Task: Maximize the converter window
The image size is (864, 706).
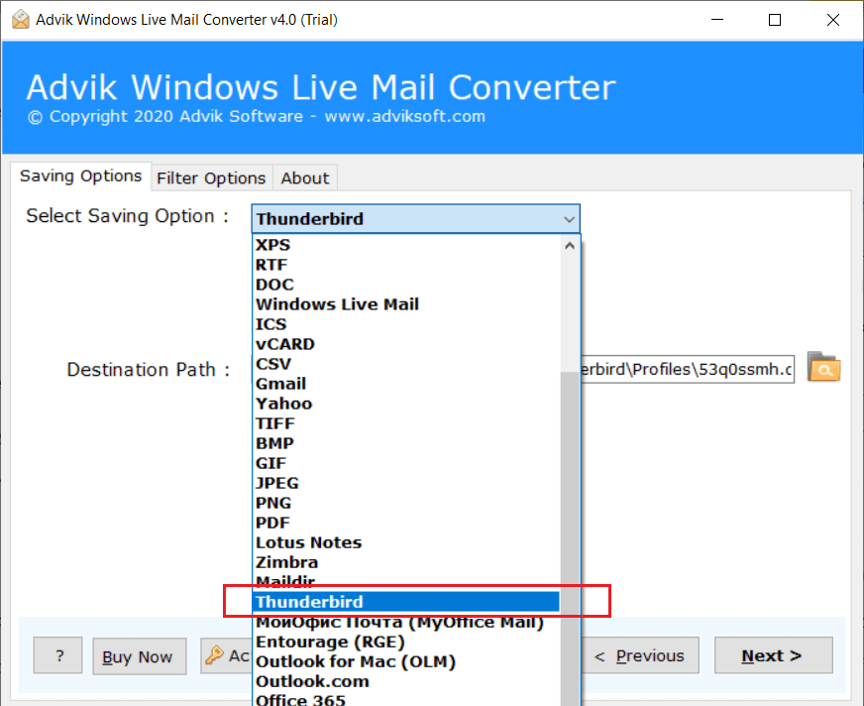Action: coord(775,20)
